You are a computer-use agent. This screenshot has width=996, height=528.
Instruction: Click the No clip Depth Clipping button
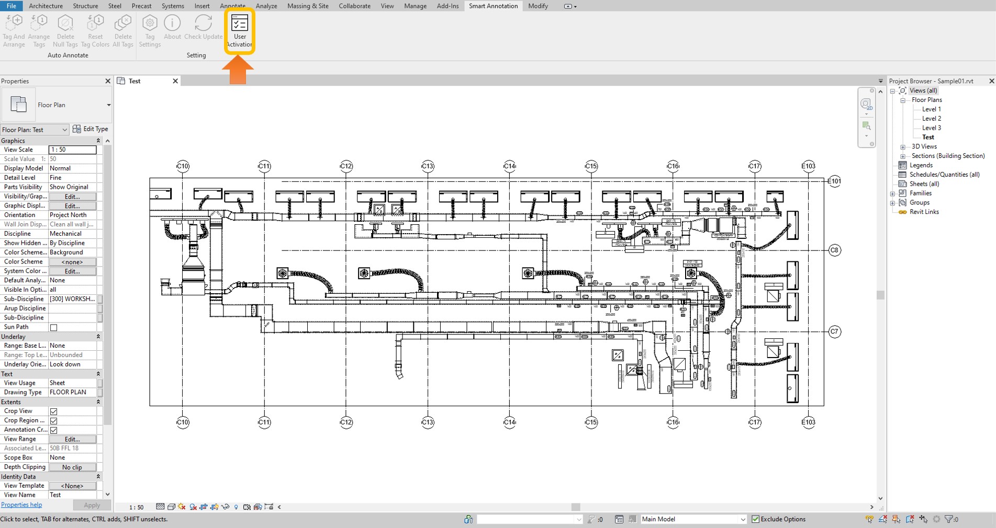(x=72, y=467)
